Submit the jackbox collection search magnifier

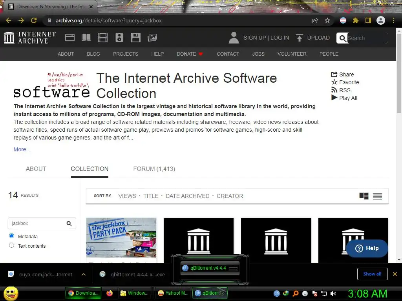point(69,223)
